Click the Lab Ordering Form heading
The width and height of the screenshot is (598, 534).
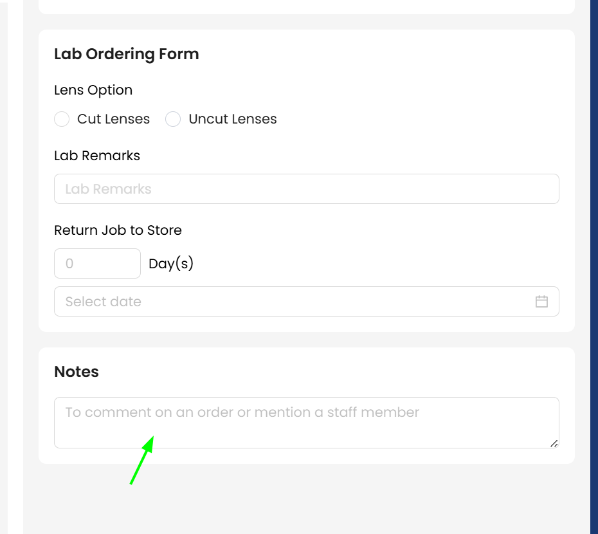[126, 54]
